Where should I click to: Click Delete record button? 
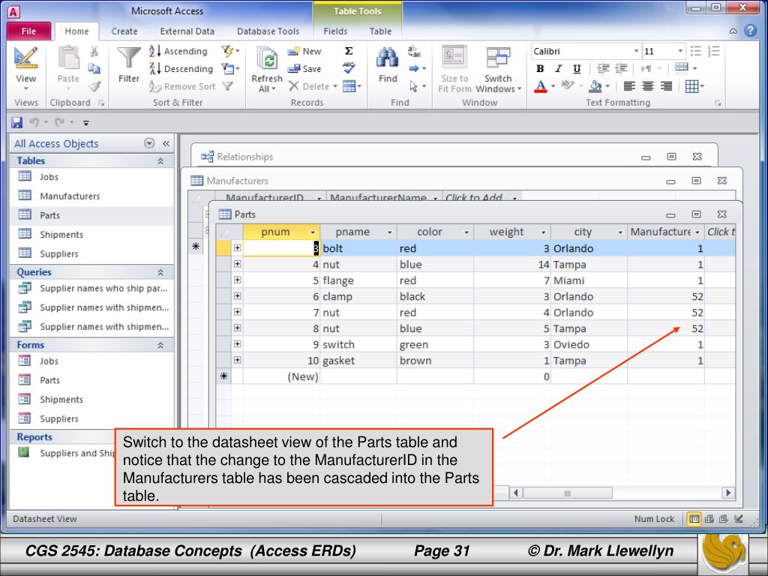(313, 87)
